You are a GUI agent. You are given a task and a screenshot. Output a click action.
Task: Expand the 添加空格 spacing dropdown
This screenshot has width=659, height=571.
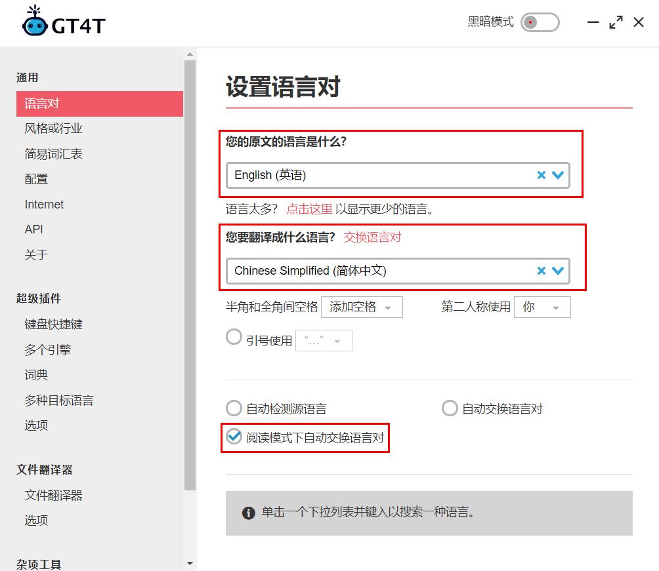point(362,307)
